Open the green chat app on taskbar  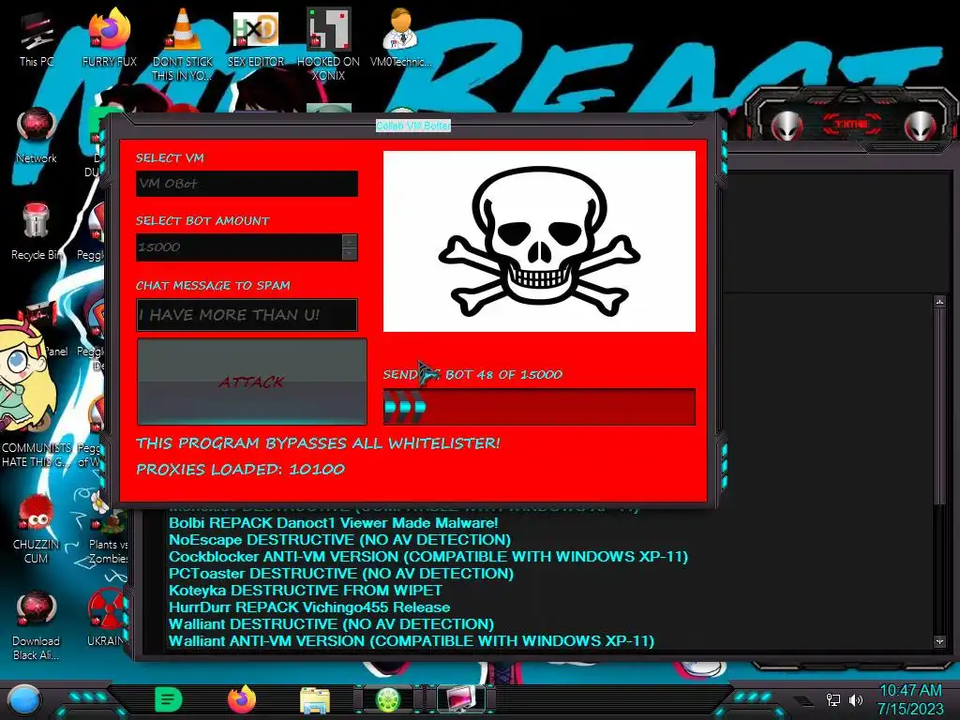pyautogui.click(x=169, y=699)
